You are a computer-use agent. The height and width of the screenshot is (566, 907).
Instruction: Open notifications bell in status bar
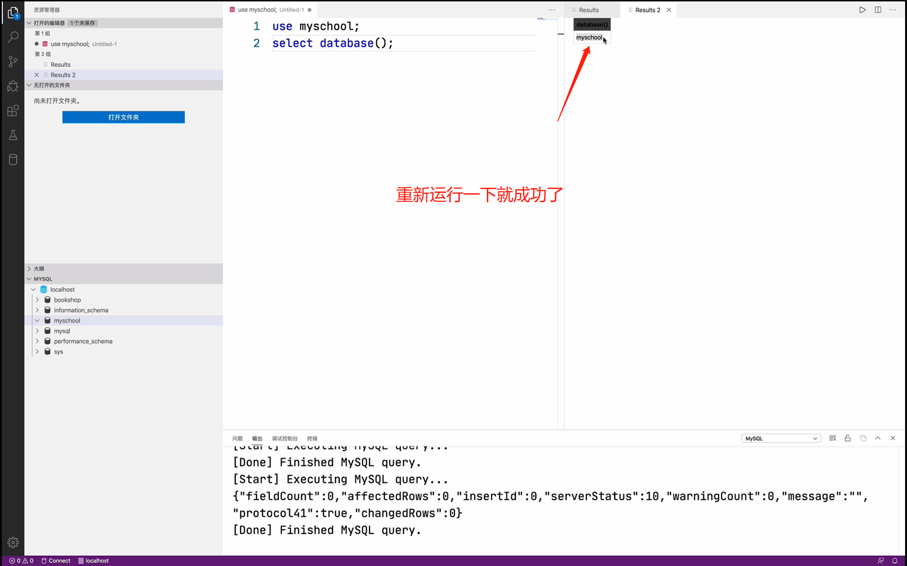point(894,560)
